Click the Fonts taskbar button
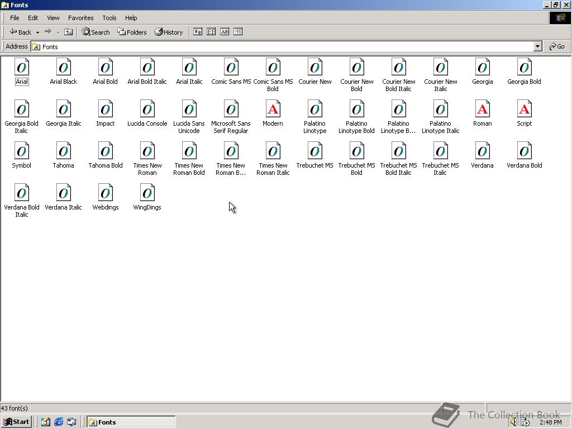This screenshot has width=572, height=429. (x=131, y=422)
